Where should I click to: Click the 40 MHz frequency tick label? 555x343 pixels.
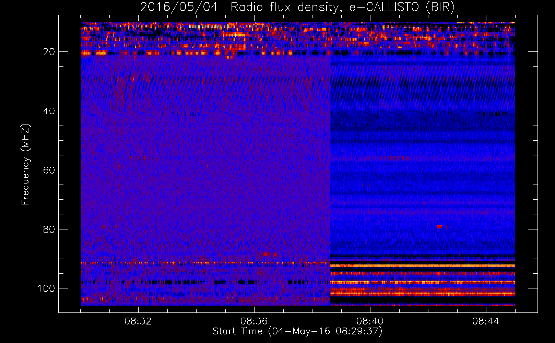pyautogui.click(x=49, y=111)
